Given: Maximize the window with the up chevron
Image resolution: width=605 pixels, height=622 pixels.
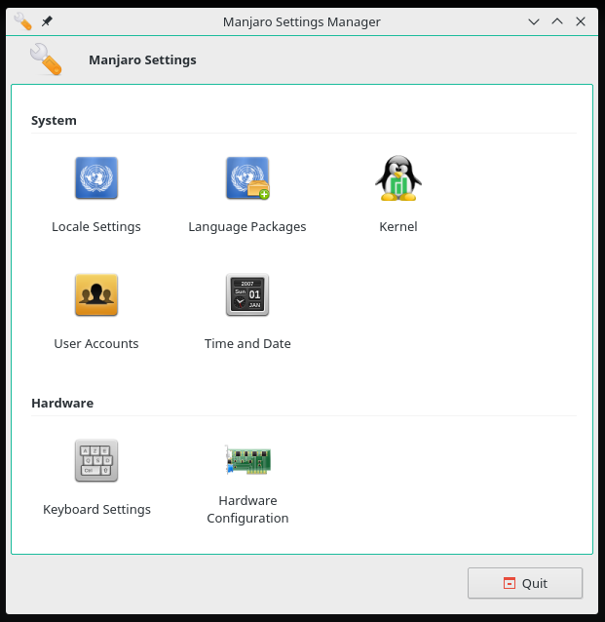Looking at the screenshot, I should click(x=557, y=21).
